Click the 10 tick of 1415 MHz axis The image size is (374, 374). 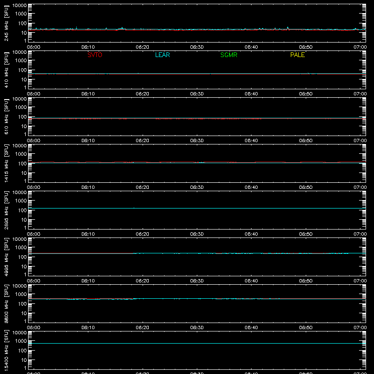[24, 173]
